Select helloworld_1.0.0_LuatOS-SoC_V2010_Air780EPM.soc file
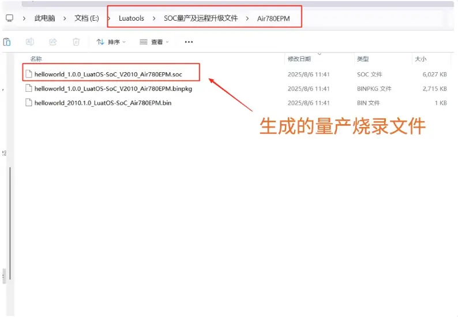458x317 pixels. coord(108,74)
